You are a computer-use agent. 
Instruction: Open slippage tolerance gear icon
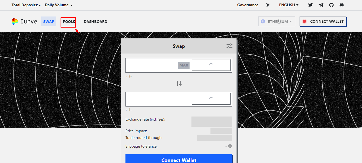tap(230, 146)
